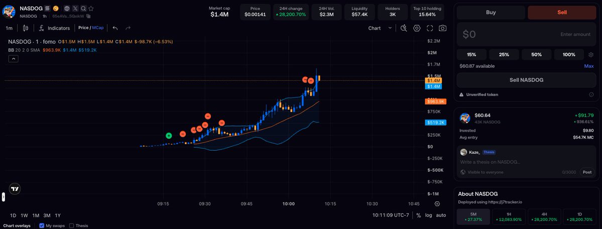
Task: Click the TradingView logo on the chart
Action: 15,189
